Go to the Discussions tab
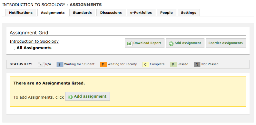 [111, 13]
